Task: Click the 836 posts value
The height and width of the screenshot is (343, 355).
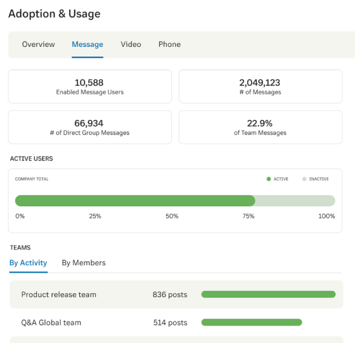Action: click(x=170, y=294)
